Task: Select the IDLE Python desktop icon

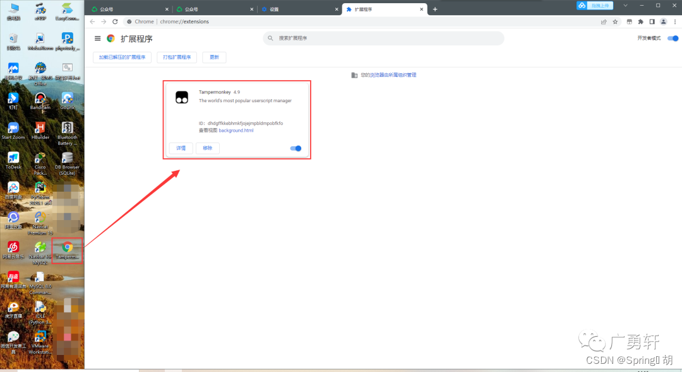Action: coord(40,313)
